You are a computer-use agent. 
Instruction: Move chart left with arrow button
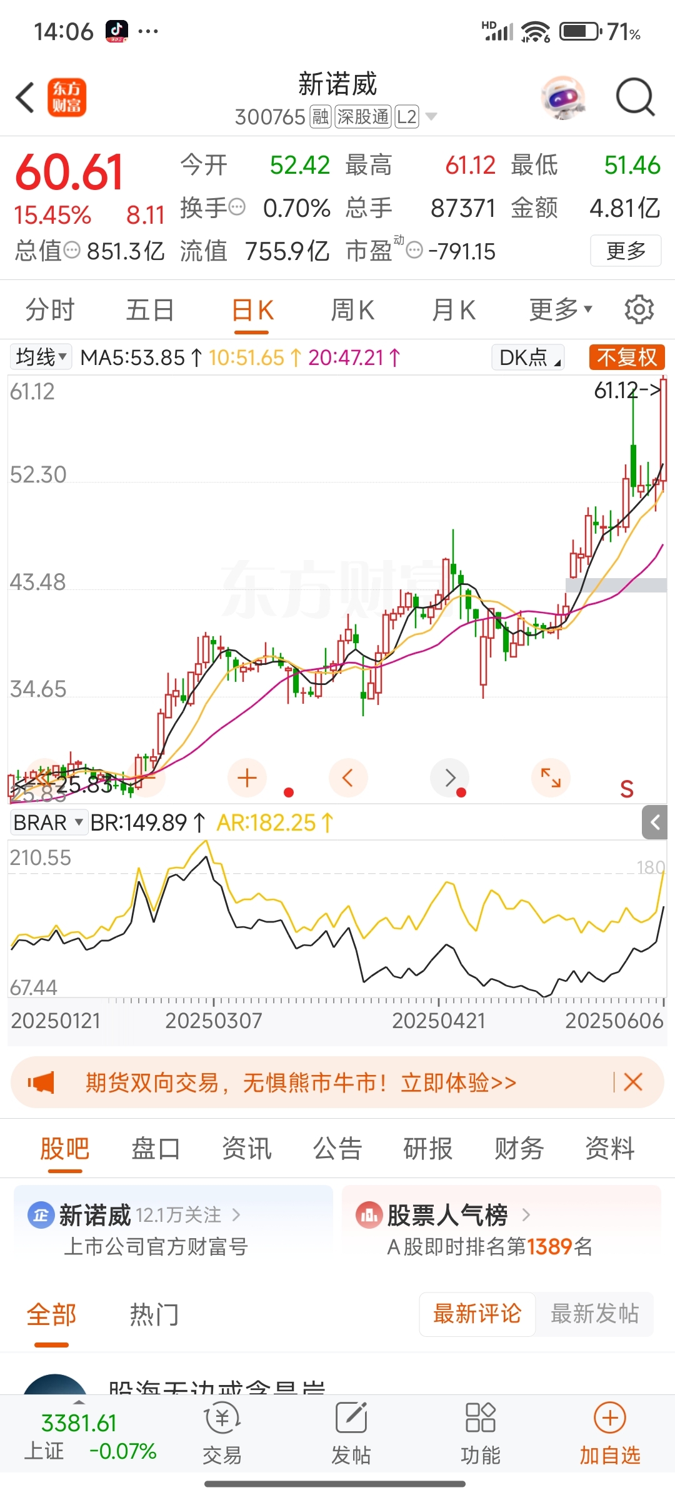point(348,778)
